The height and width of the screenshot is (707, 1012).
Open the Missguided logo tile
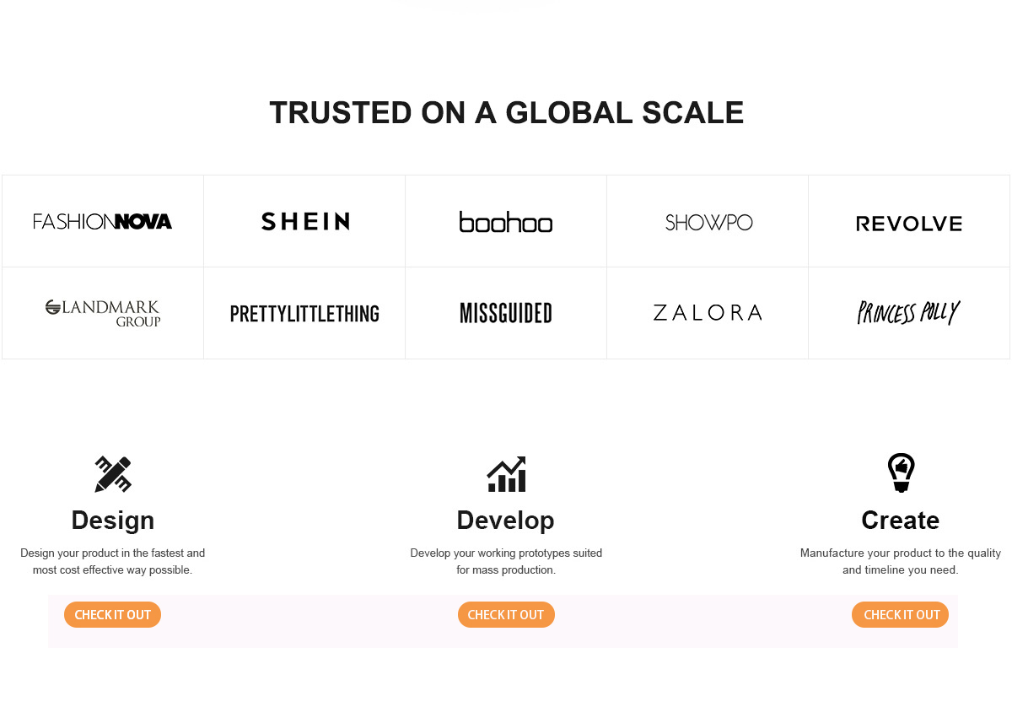point(506,314)
